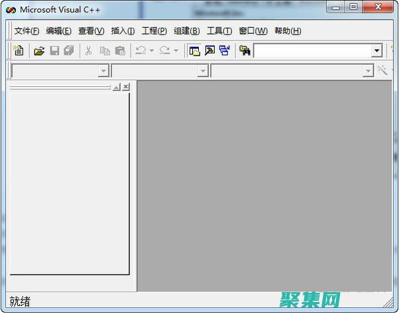This screenshot has width=399, height=314.
Task: Open the Window List icon
Action: tap(225, 50)
